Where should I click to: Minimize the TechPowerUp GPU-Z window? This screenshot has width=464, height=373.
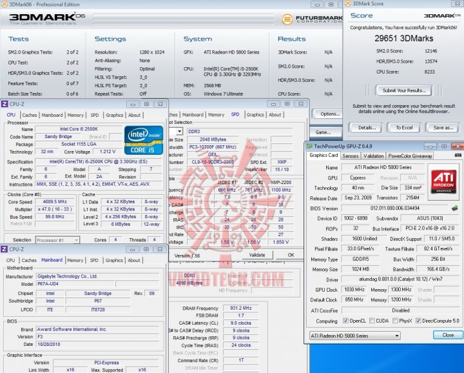click(430, 146)
